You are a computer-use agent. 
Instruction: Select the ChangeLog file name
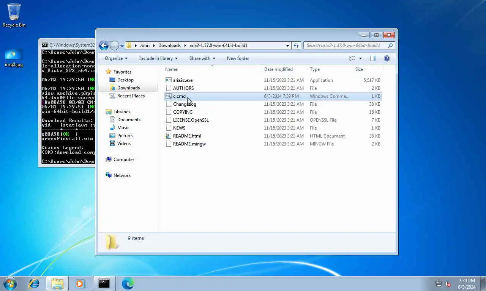coord(185,104)
